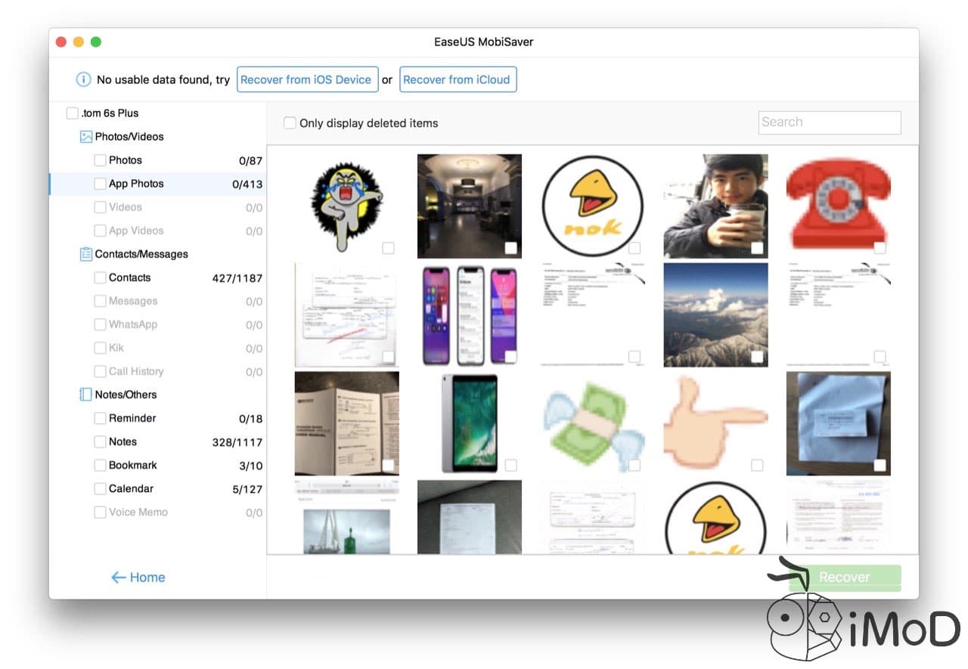
Task: Click the Contacts/Messages category icon
Action: click(x=85, y=254)
